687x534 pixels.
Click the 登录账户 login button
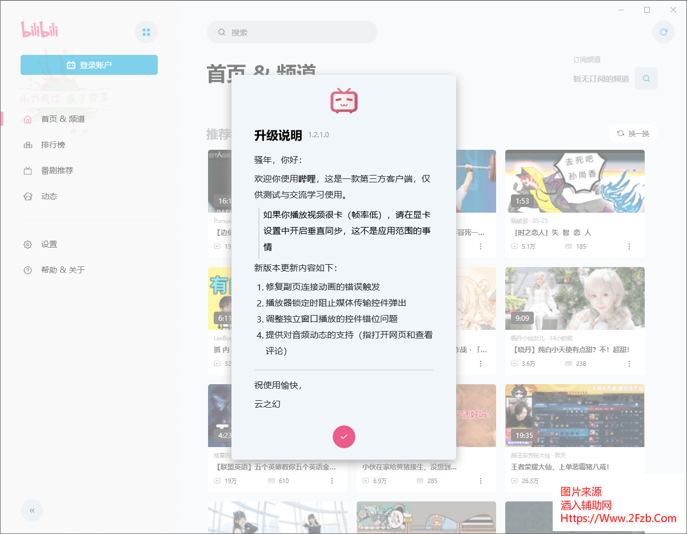89,65
